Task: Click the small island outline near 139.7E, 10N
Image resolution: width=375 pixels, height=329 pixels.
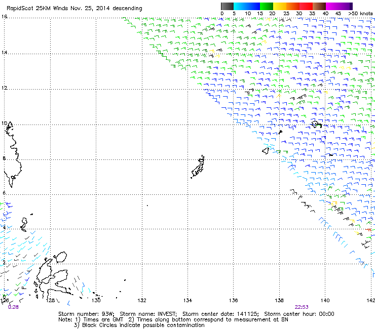Action: [x=316, y=124]
